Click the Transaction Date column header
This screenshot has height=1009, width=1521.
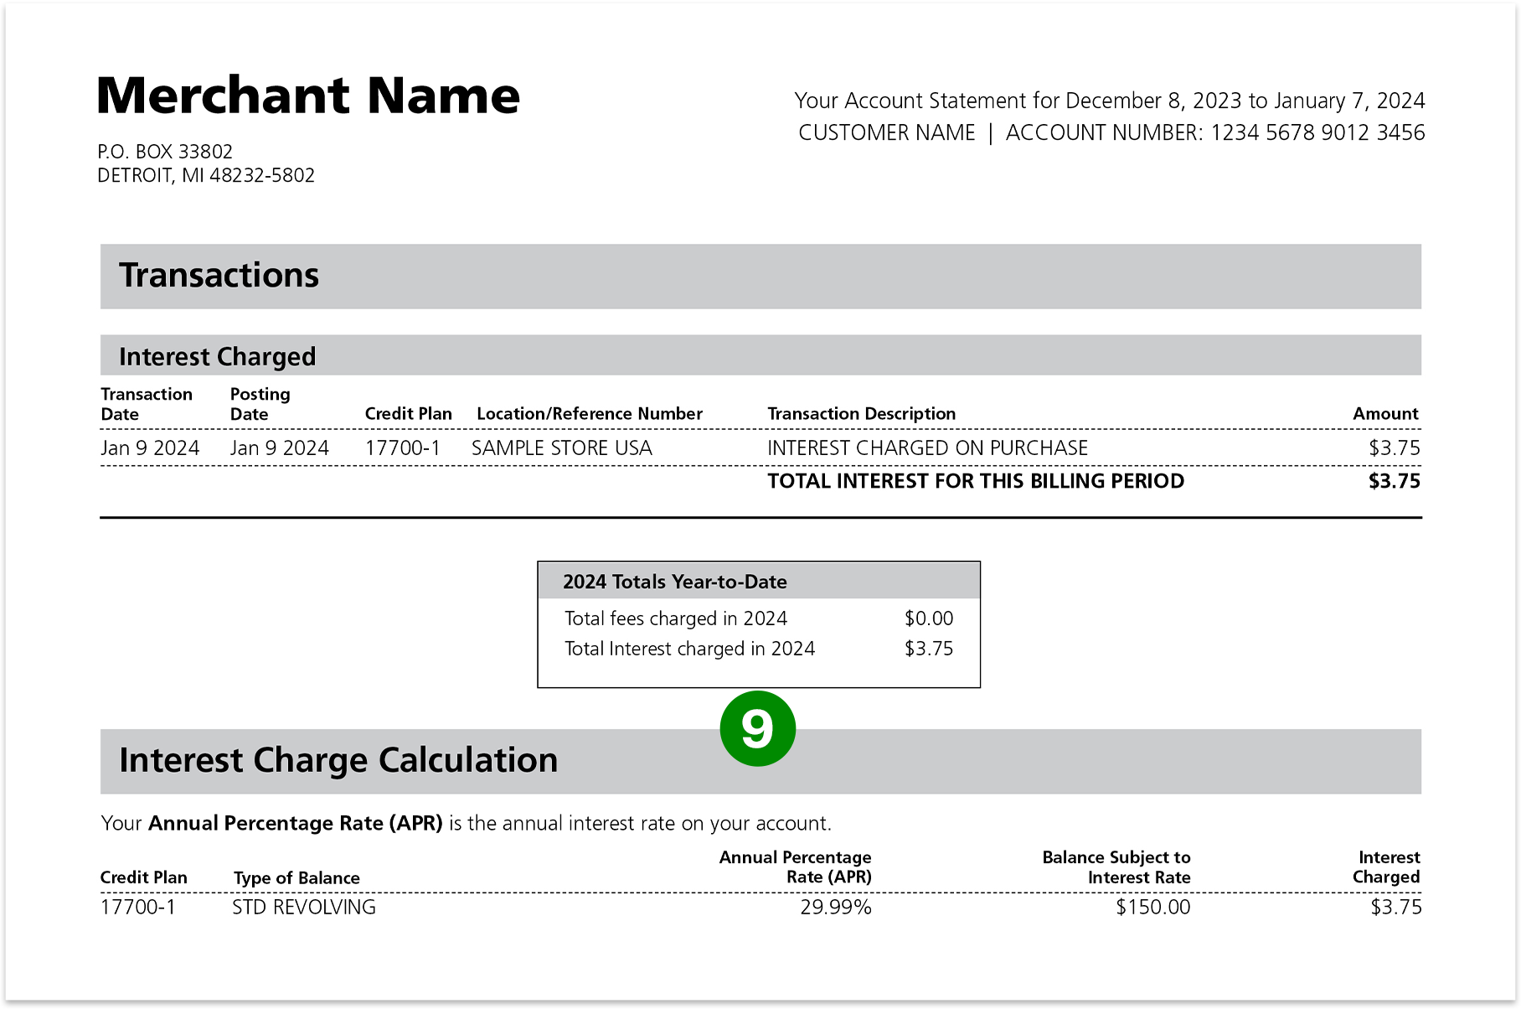pos(147,404)
